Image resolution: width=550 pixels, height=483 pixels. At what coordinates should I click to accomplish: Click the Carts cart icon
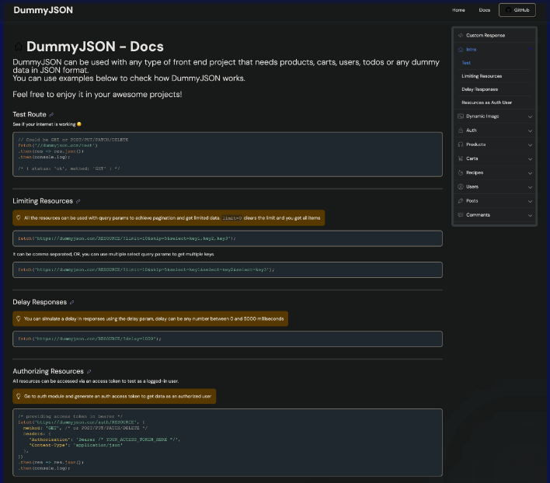click(x=461, y=158)
